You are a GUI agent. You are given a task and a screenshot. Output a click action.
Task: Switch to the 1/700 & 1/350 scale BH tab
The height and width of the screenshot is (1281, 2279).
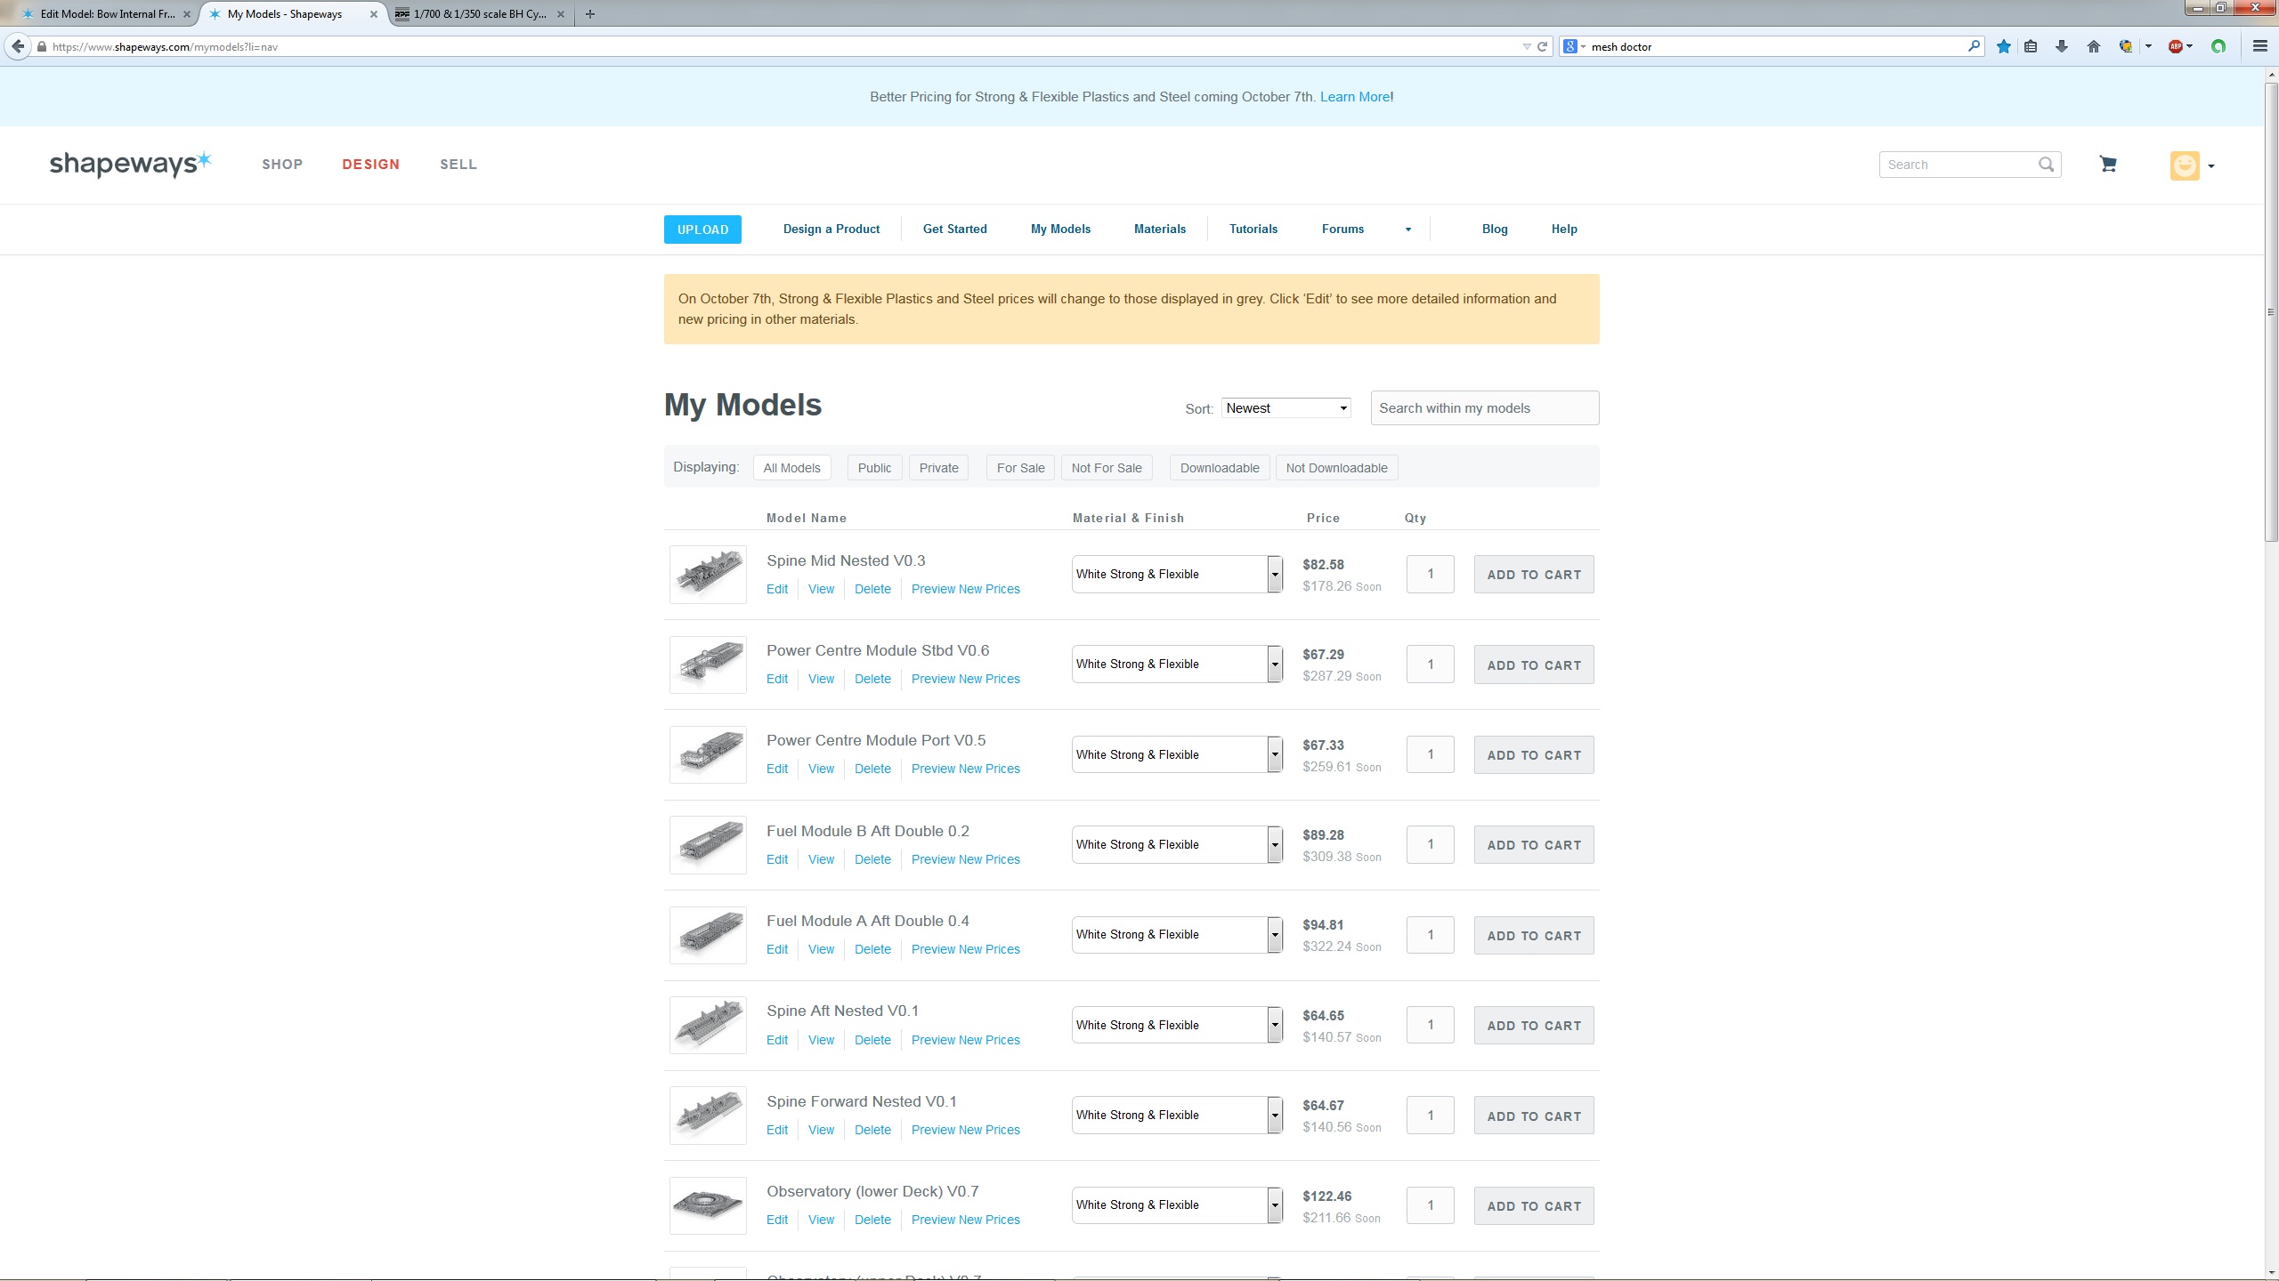pos(481,14)
